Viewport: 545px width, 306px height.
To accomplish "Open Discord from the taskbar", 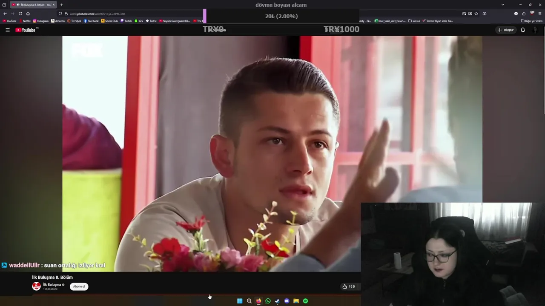I will [287, 301].
